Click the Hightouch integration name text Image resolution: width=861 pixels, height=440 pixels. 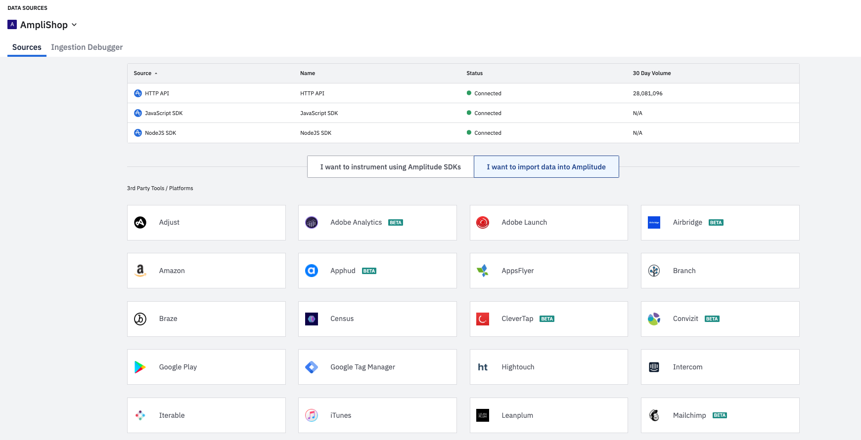click(x=518, y=367)
